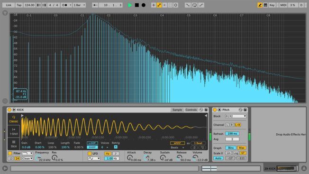Toggle the WARP button
Viewport: 309px width, 174px height.
pyautogui.click(x=177, y=143)
